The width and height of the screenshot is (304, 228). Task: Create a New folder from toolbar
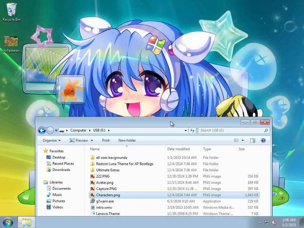click(127, 140)
